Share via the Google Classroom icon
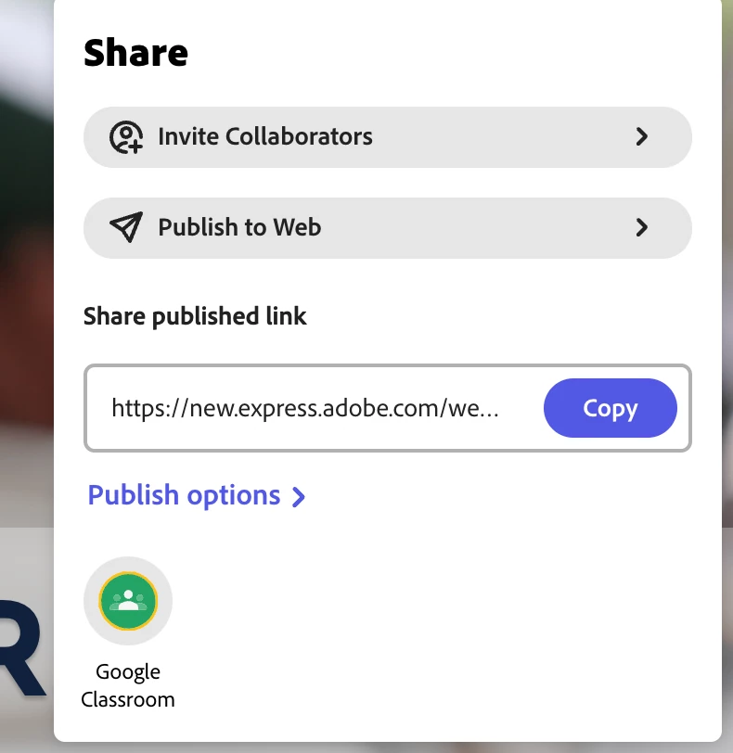Viewport: 733px width, 753px height. coord(128,601)
